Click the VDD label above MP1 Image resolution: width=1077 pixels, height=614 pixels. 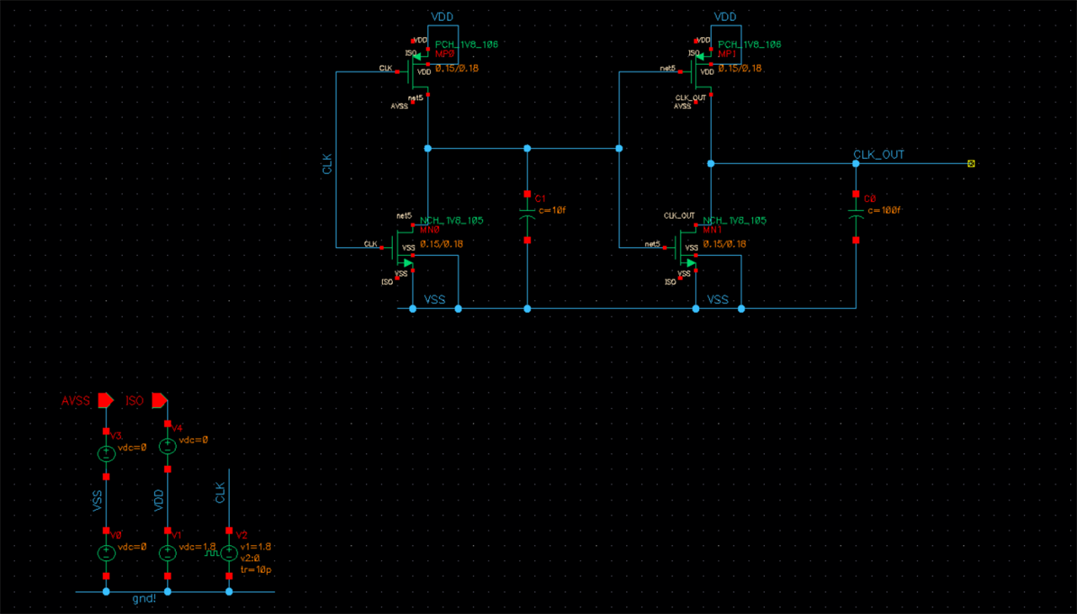[725, 17]
